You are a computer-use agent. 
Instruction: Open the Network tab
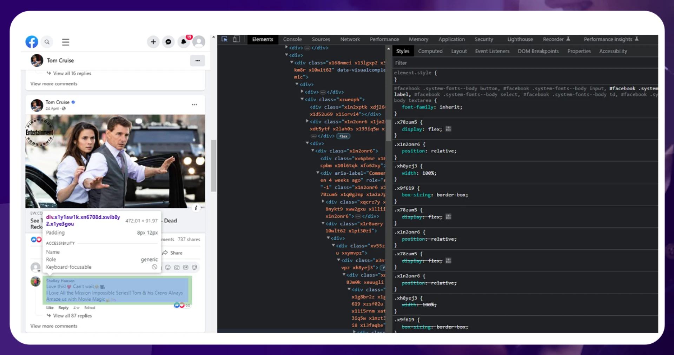click(350, 39)
